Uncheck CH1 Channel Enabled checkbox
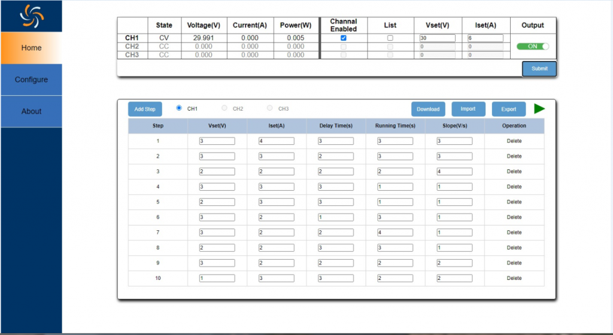This screenshot has width=613, height=335. click(x=343, y=38)
